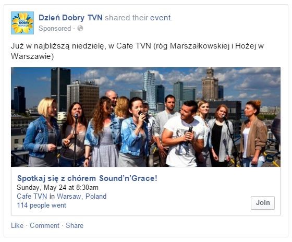Share the Dzień Dobry TVN post
The height and width of the screenshot is (242, 292).
pyautogui.click(x=75, y=225)
